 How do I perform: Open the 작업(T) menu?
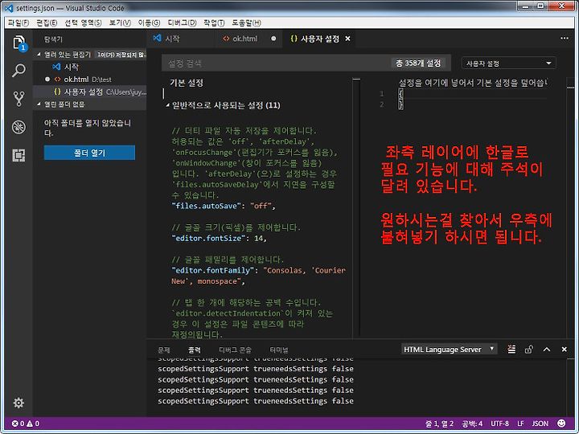tap(214, 23)
